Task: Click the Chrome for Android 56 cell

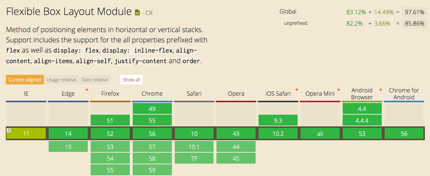Action: (404, 134)
